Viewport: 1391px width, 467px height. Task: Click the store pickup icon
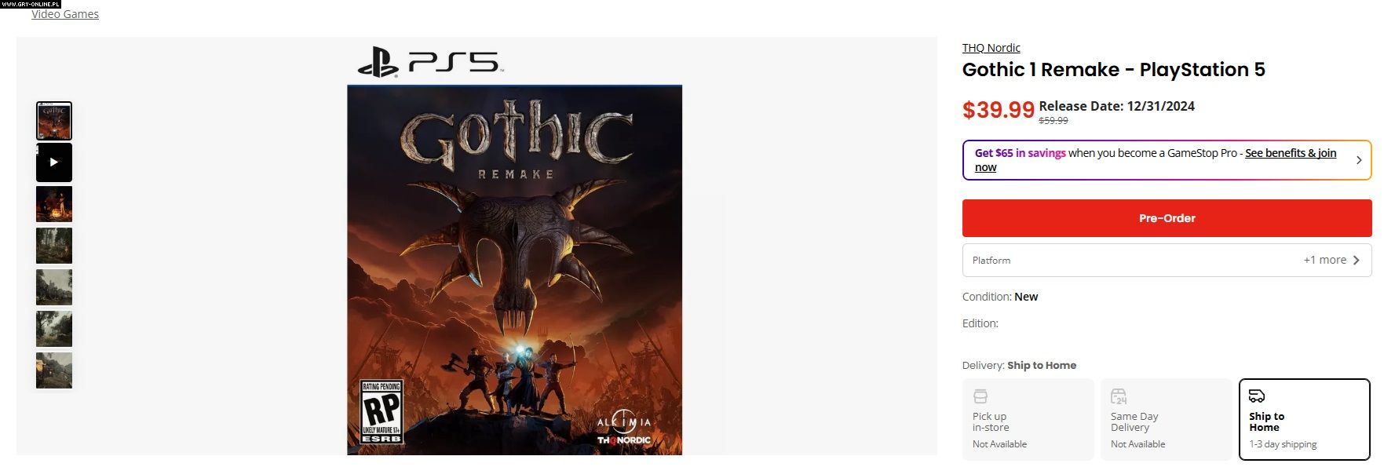(x=980, y=396)
